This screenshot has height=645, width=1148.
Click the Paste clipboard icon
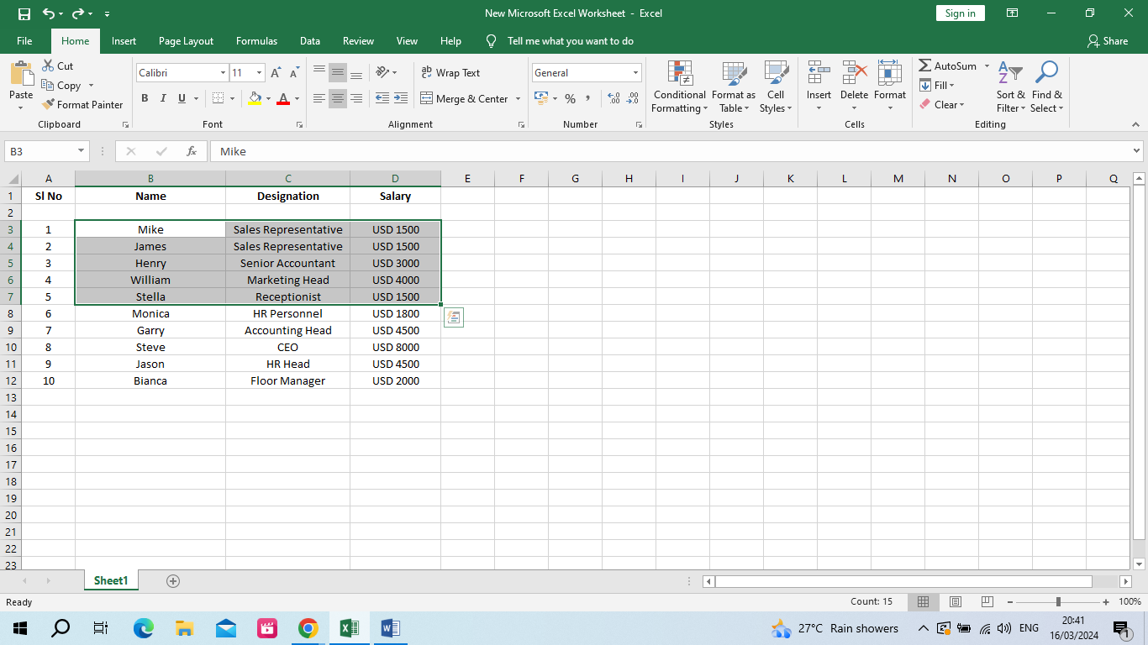21,74
